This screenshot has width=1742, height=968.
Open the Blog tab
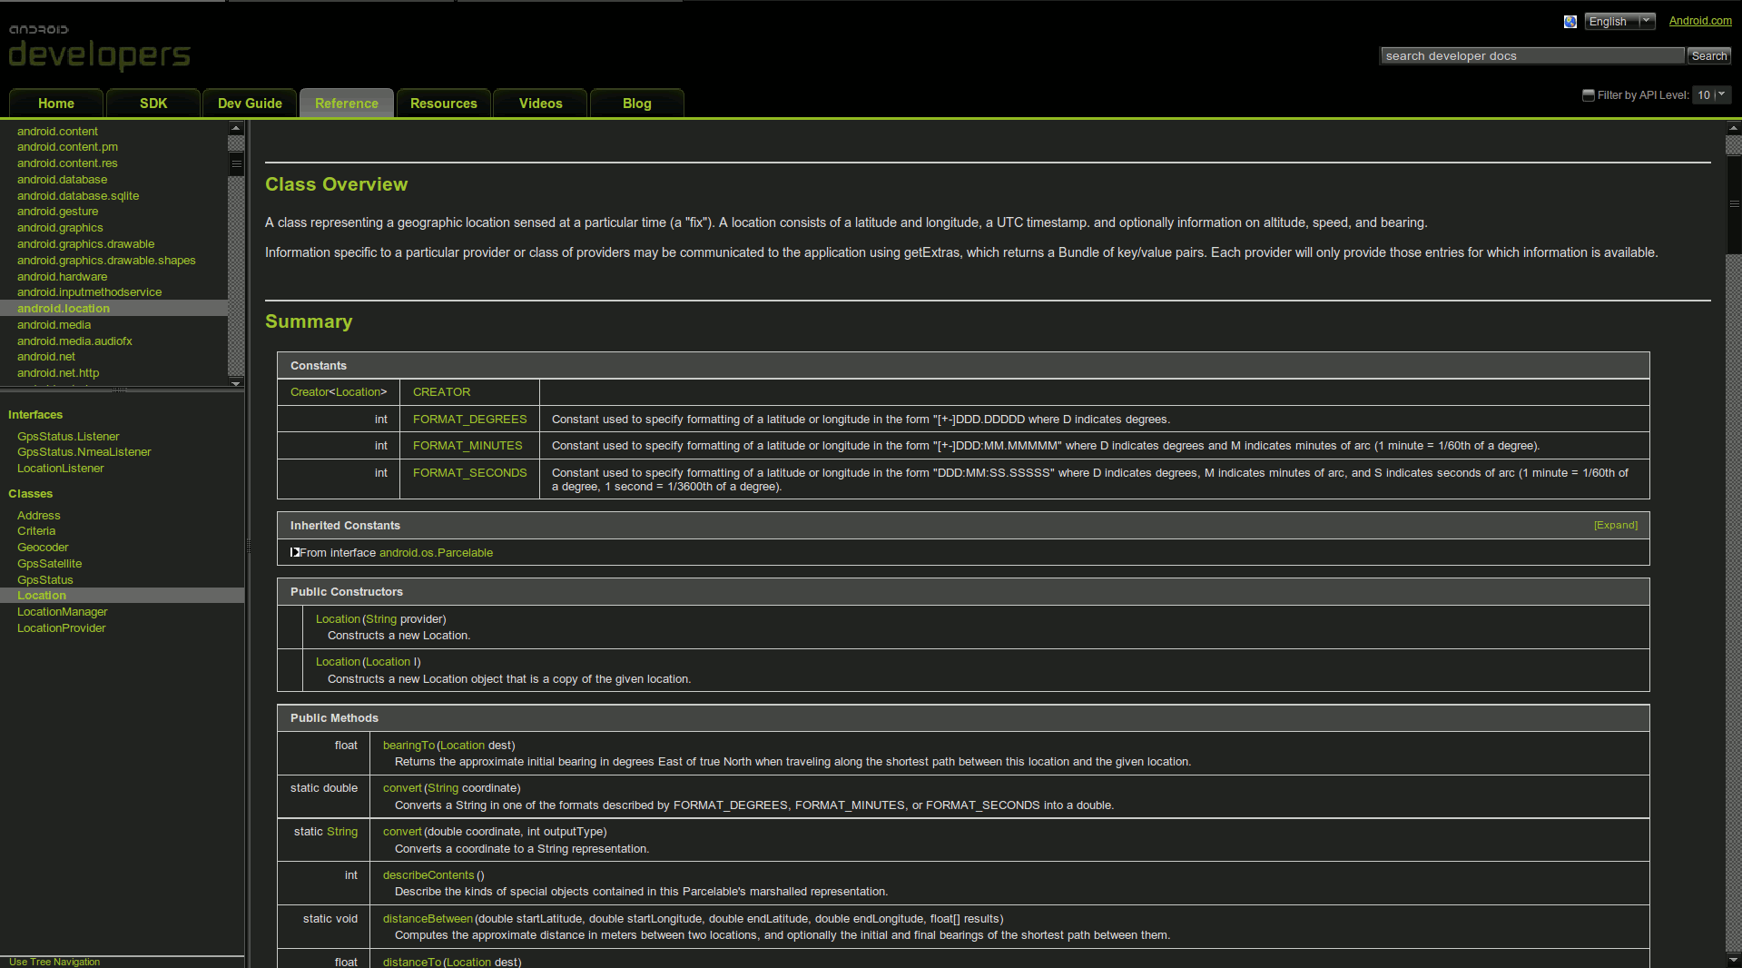[636, 104]
